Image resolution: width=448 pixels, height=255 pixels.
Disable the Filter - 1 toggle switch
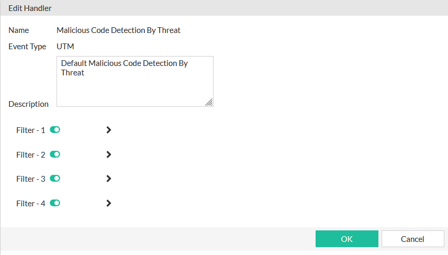[x=55, y=130]
